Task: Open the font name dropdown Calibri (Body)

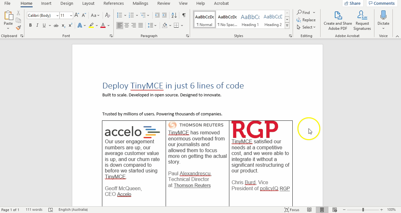Action: click(57, 16)
